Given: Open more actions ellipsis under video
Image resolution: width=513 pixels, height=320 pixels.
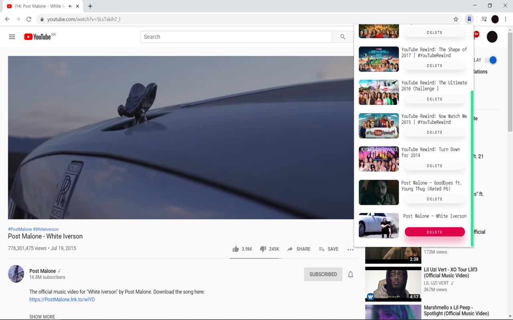Looking at the screenshot, I should (350, 249).
